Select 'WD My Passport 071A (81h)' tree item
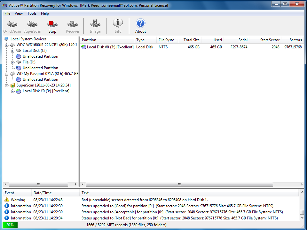307x230 pixels. point(47,74)
